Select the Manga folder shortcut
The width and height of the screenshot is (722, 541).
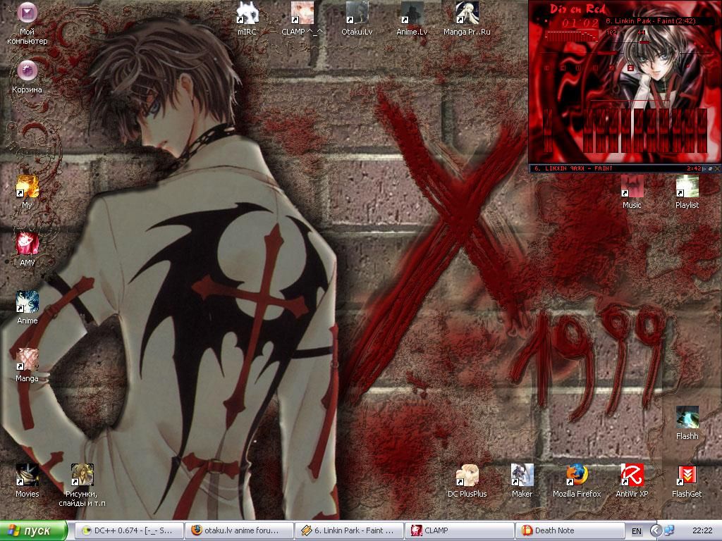click(x=27, y=366)
